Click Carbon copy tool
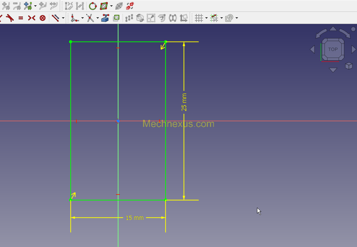357x247 pixels. pos(116,18)
